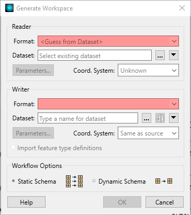Select the Static Schema radio button
The image size is (191, 215).
click(14, 181)
